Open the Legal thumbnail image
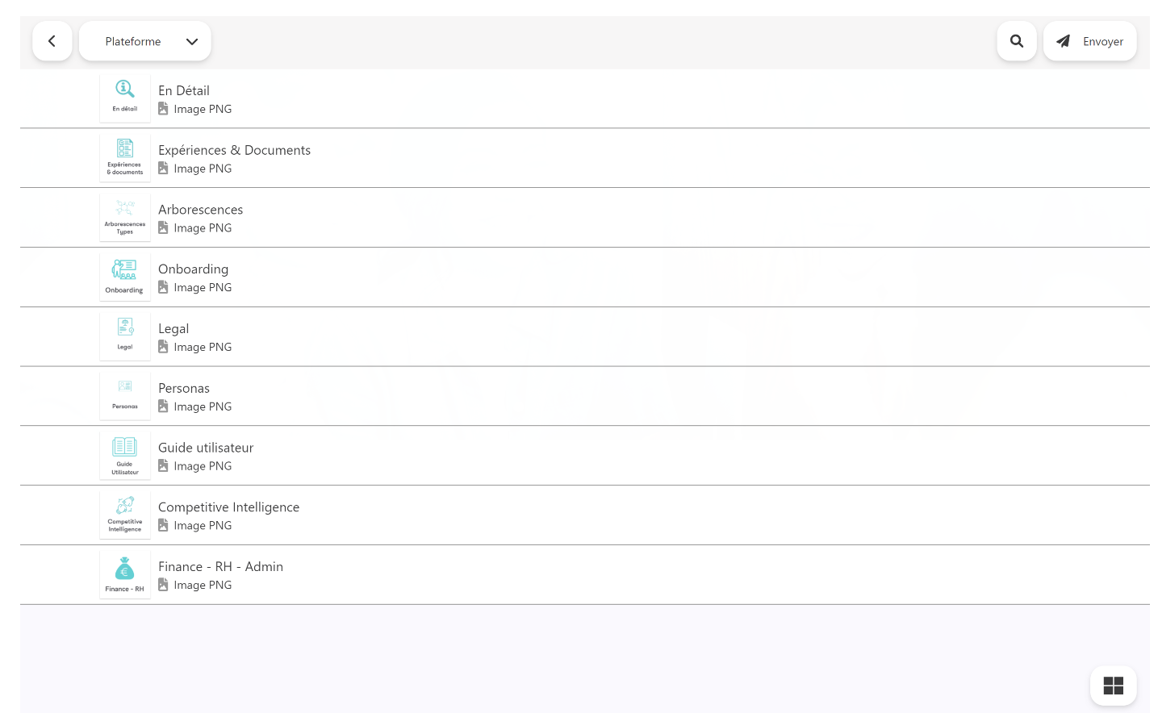This screenshot has width=1158, height=713. [125, 336]
